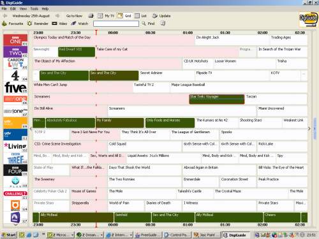
Task: Switch to Jasc Paint taskbar window
Action: [207, 235]
